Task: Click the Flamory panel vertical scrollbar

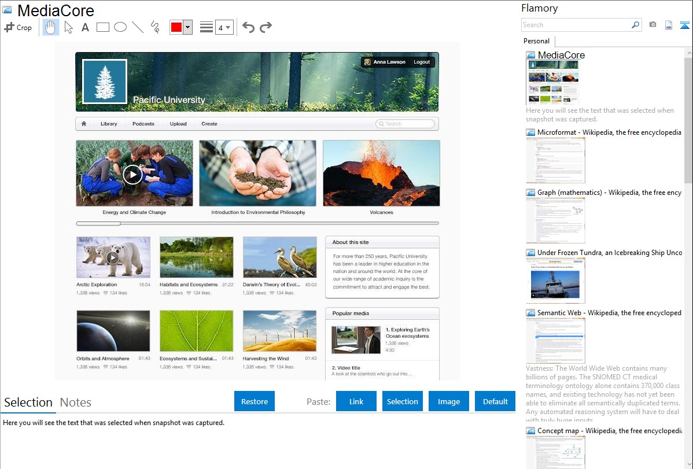Action: pyautogui.click(x=688, y=119)
